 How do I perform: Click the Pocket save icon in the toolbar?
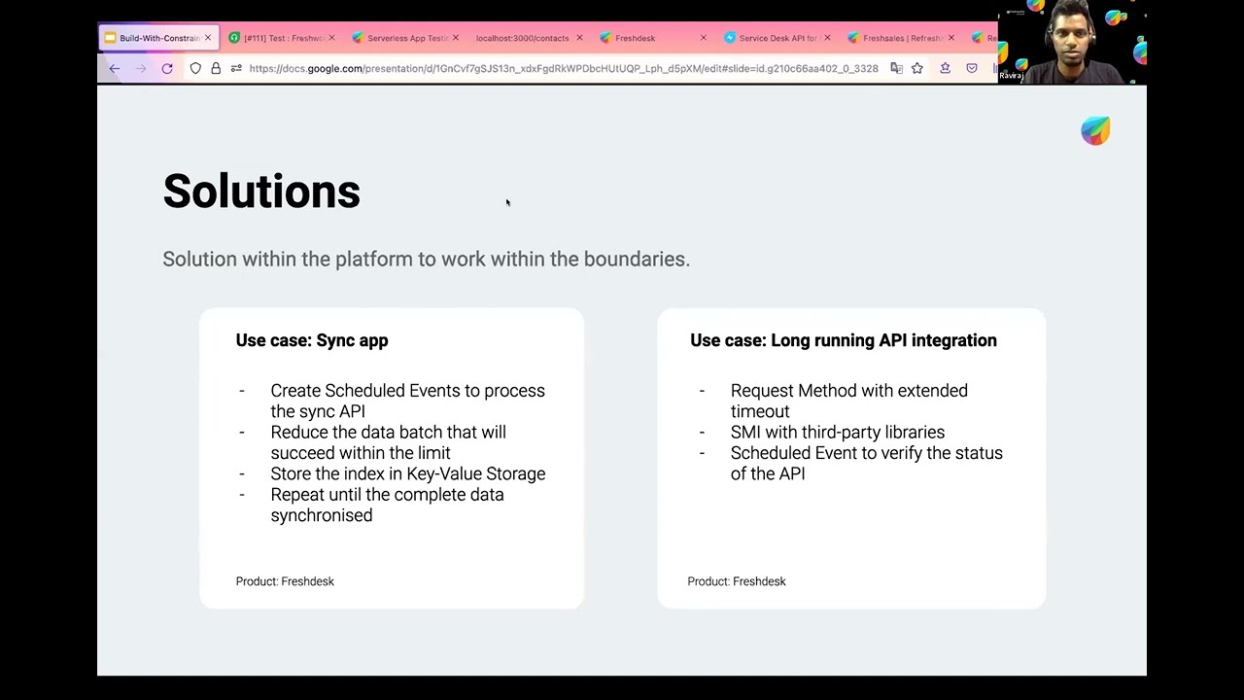point(972,68)
